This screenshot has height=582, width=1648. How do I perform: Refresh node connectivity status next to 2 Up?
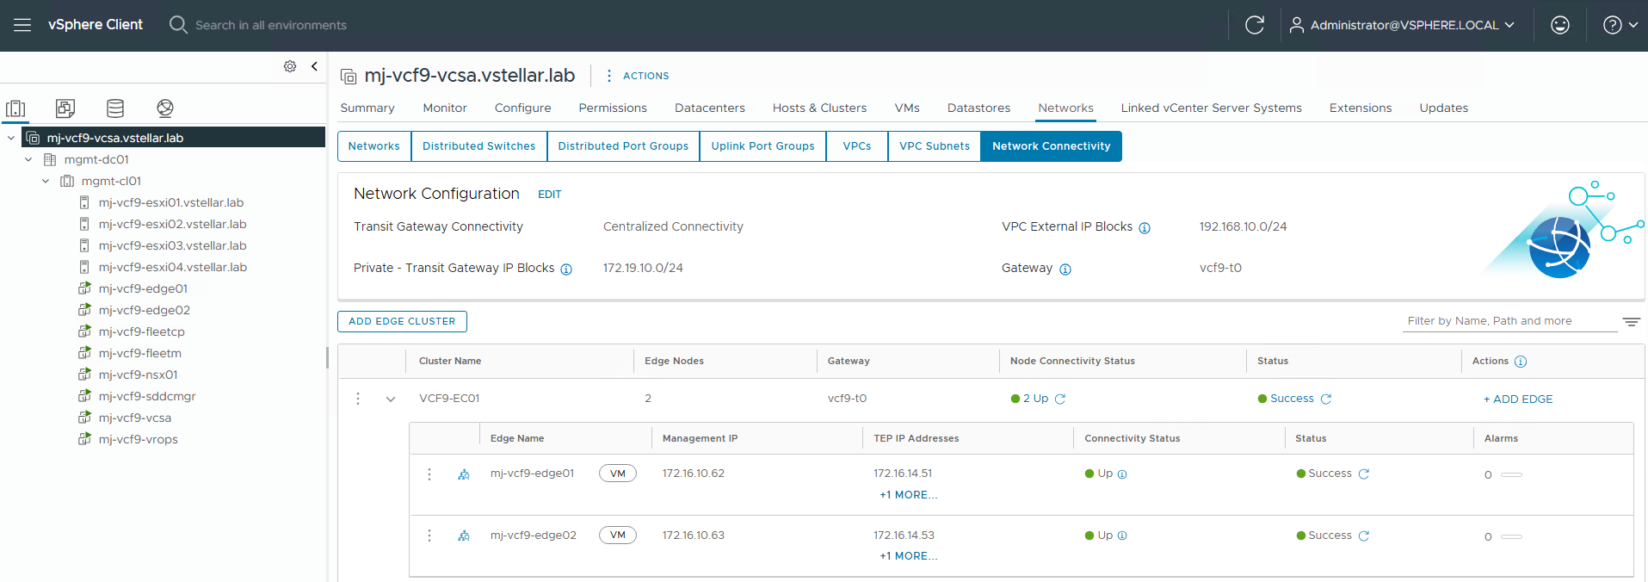(x=1060, y=399)
